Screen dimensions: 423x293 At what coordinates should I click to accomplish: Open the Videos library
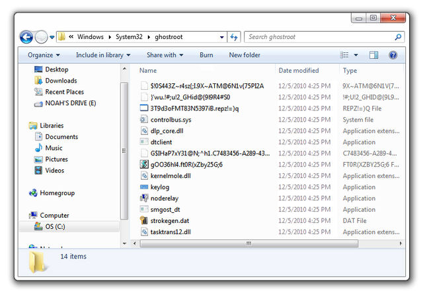[50, 171]
